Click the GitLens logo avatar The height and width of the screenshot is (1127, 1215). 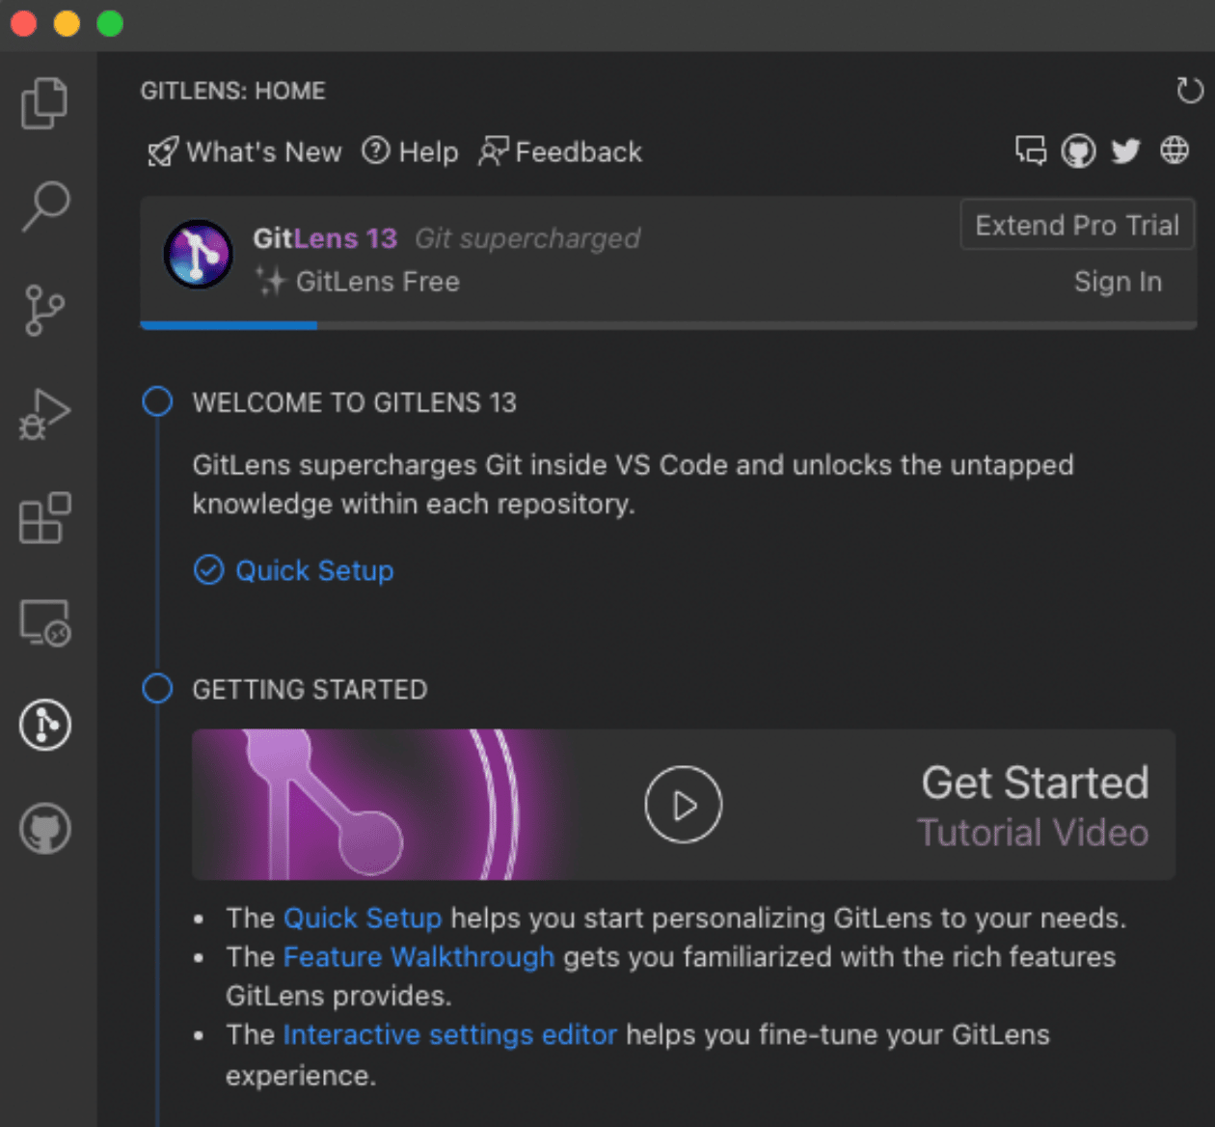[198, 255]
